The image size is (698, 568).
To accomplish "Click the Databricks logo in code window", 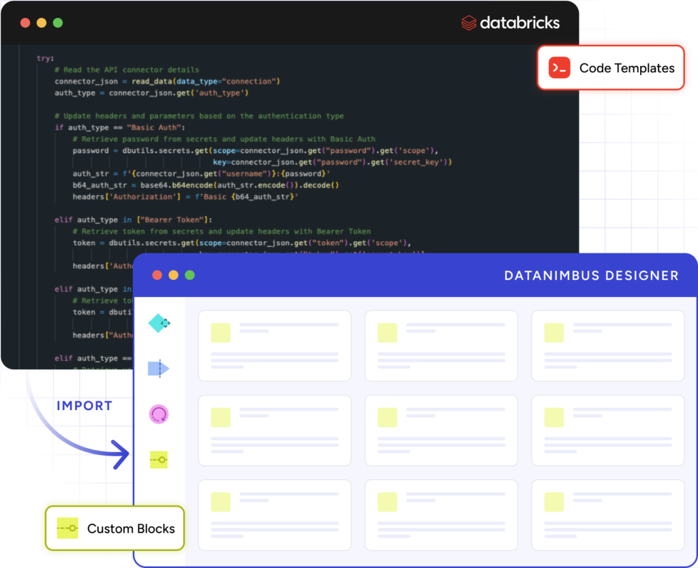I will [511, 23].
